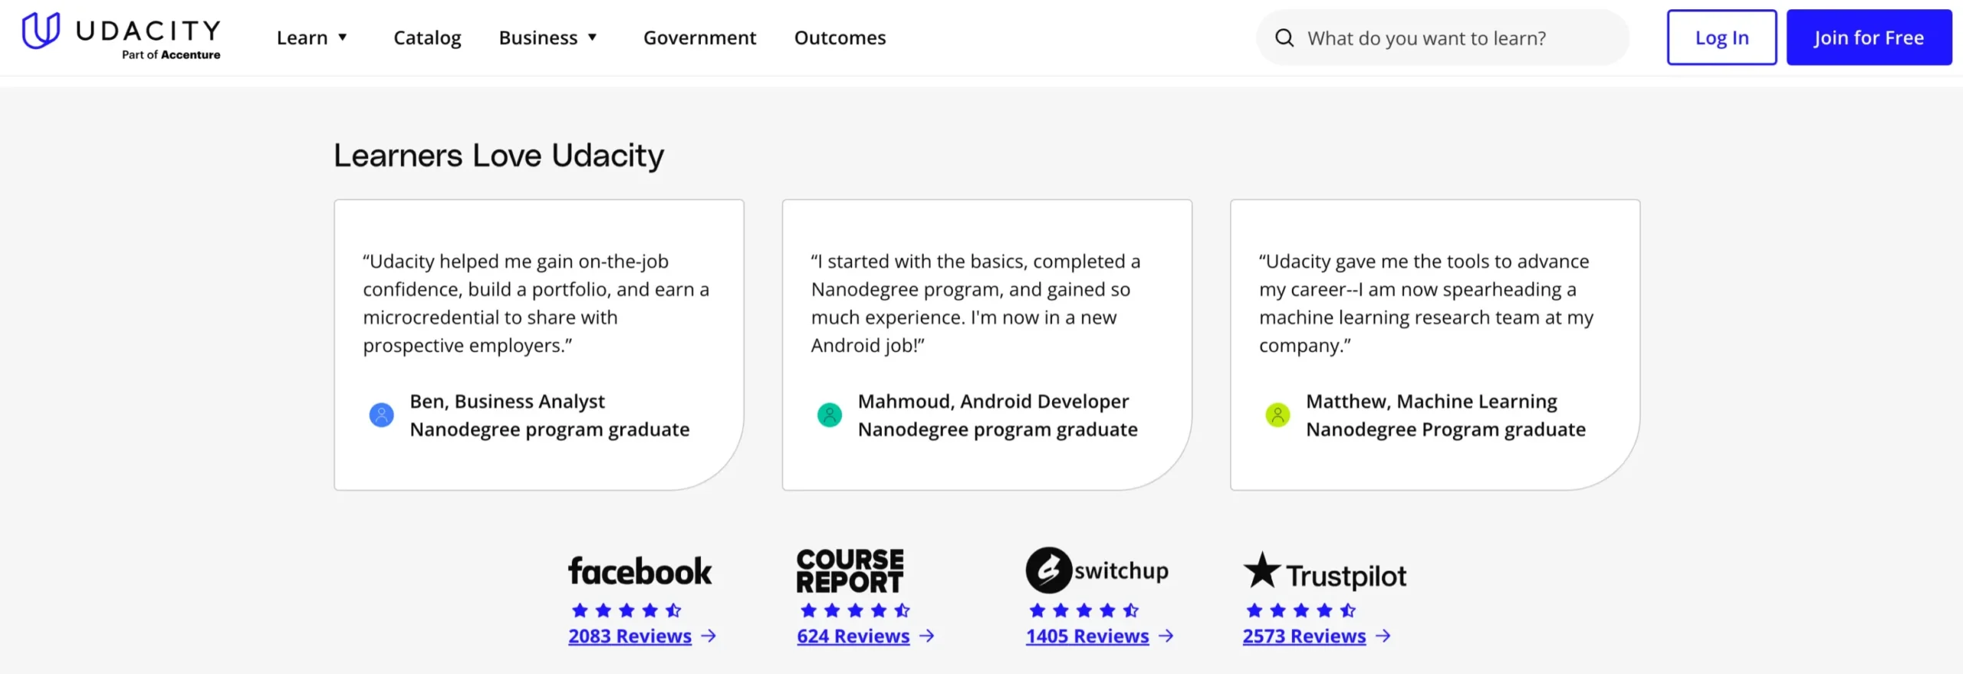Screen dimensions: 1963x674
Task: Open the 624 Reviews link
Action: point(853,636)
